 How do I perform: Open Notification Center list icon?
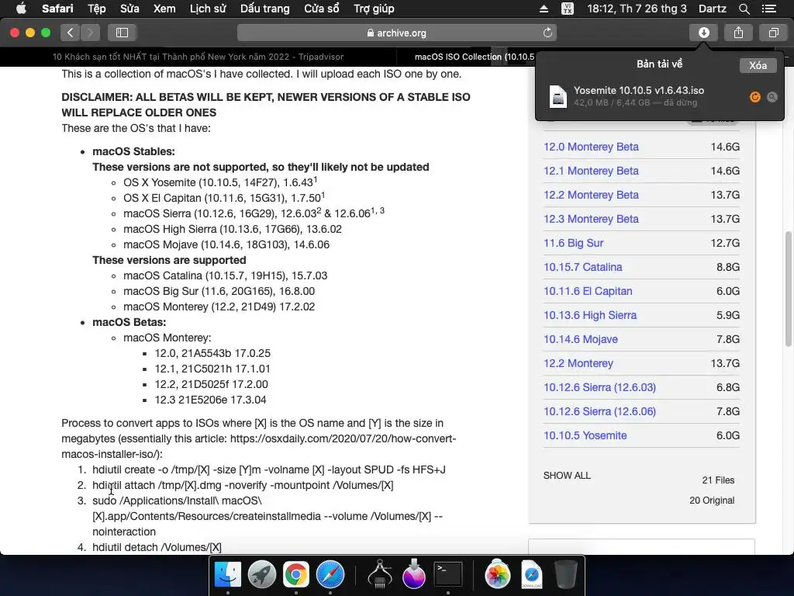click(x=768, y=9)
